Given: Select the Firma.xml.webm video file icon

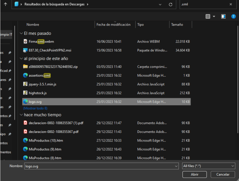Looking at the screenshot, I should [x=25, y=41].
